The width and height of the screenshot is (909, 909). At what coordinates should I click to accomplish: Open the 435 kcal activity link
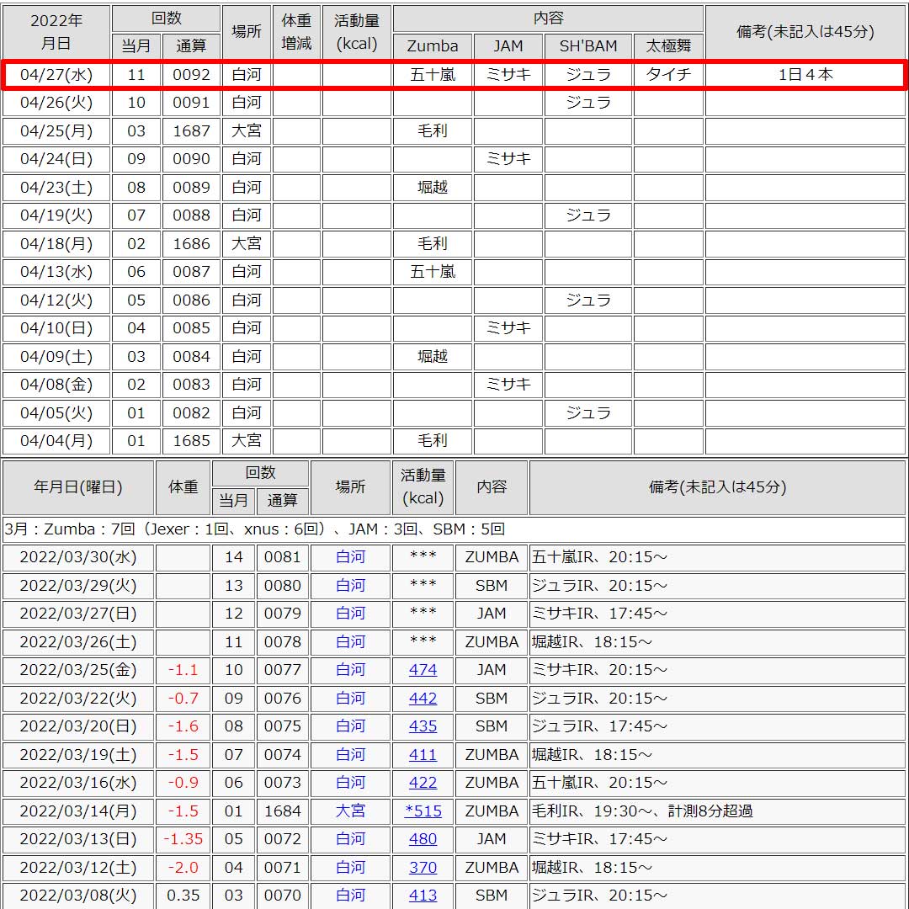[x=423, y=726]
